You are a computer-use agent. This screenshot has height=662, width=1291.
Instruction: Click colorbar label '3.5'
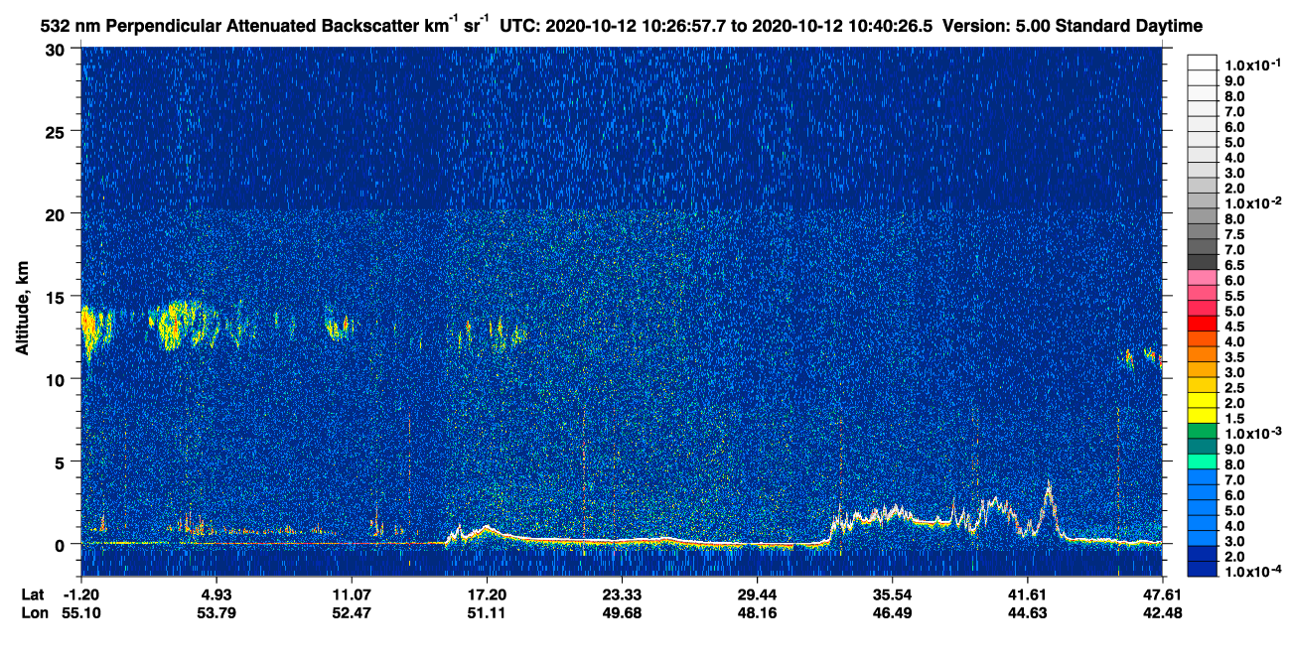pyautogui.click(x=1233, y=356)
